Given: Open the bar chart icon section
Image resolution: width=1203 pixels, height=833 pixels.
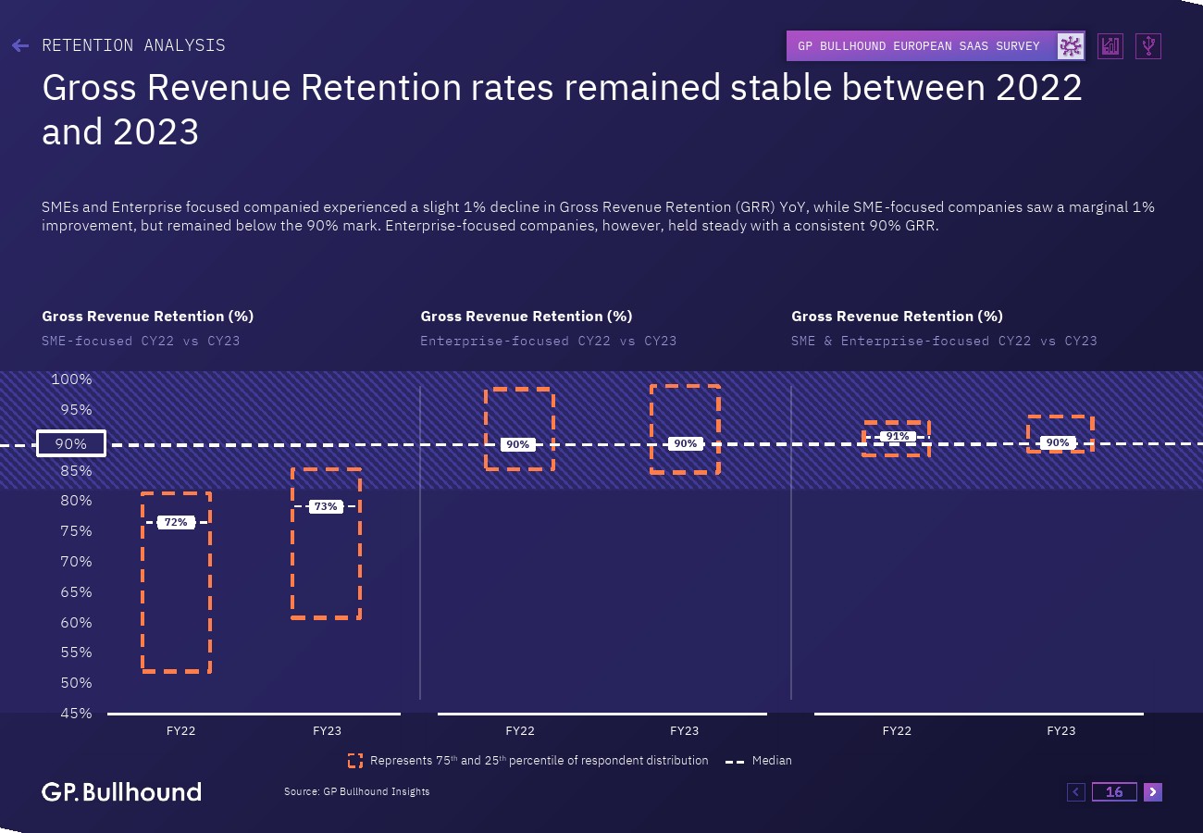Looking at the screenshot, I should 1110,46.
